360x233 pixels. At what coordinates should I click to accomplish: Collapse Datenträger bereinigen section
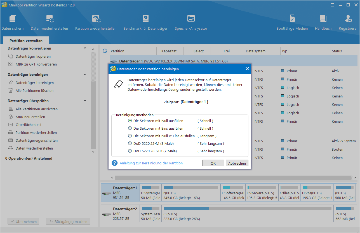click(x=85, y=74)
